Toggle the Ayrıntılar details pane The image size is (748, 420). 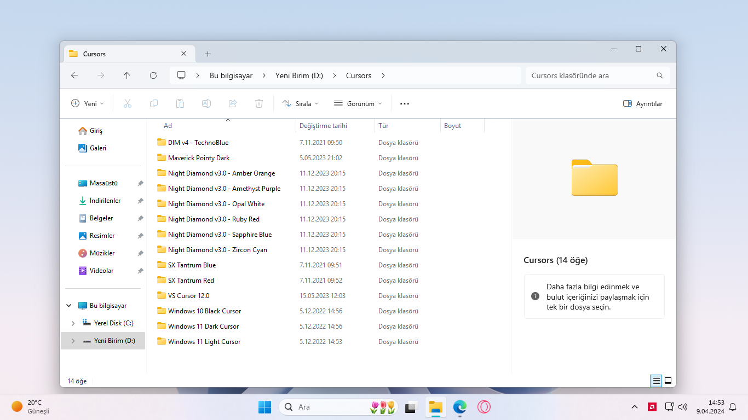pyautogui.click(x=643, y=104)
